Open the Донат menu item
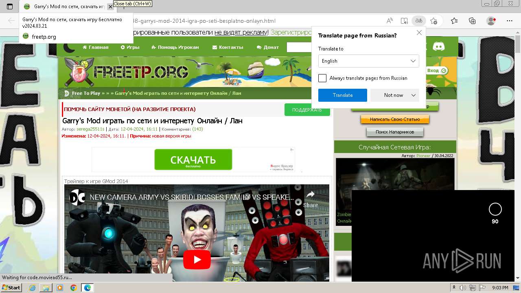The image size is (521, 293). coord(268,47)
